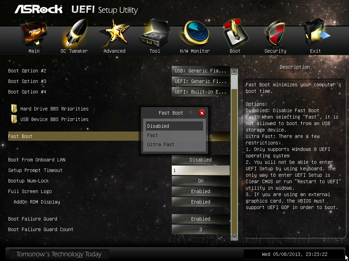Image resolution: width=349 pixels, height=261 pixels.
Task: Open the H/W Monitor radar icon
Action: point(194,33)
